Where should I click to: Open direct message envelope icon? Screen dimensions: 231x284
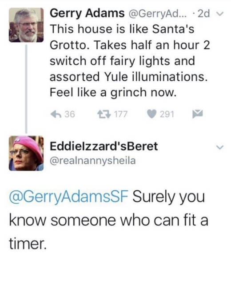click(x=197, y=114)
